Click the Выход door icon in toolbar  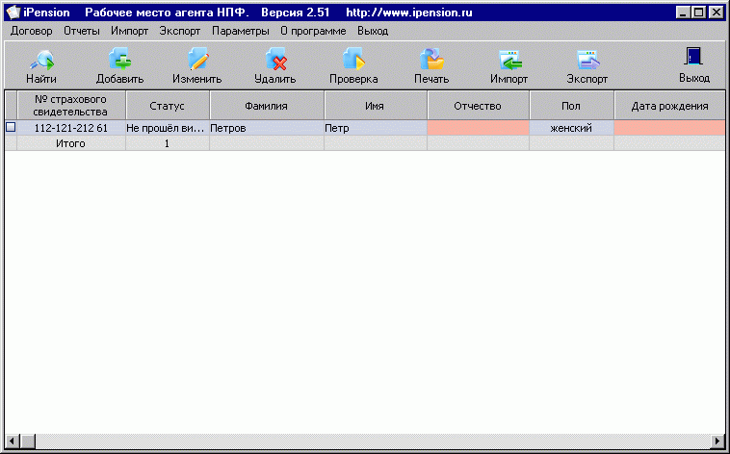coord(693,57)
